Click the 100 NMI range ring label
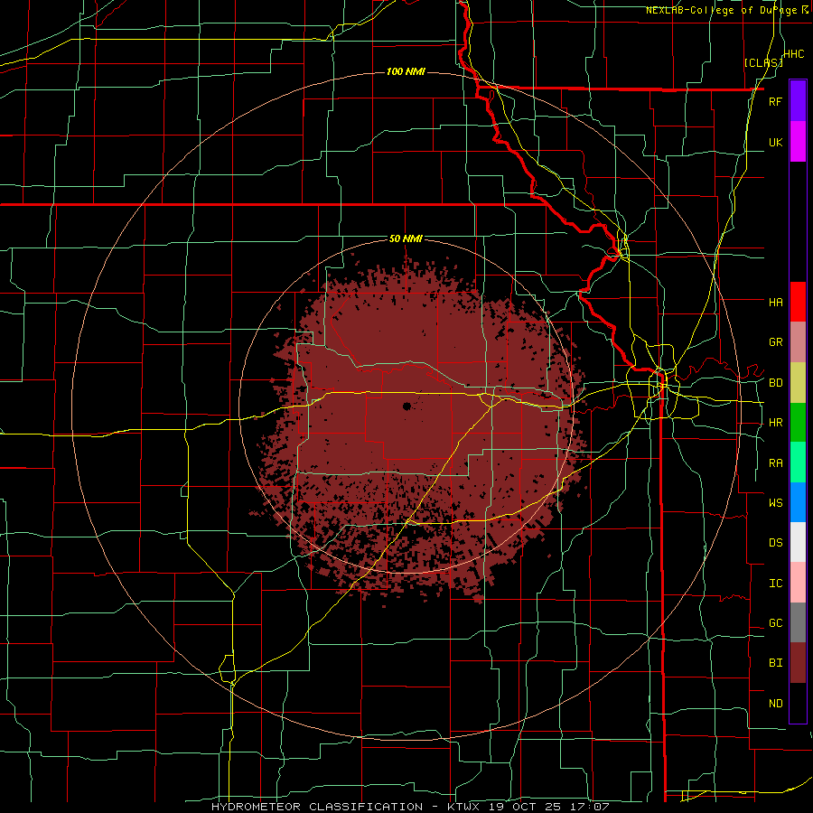 406,71
